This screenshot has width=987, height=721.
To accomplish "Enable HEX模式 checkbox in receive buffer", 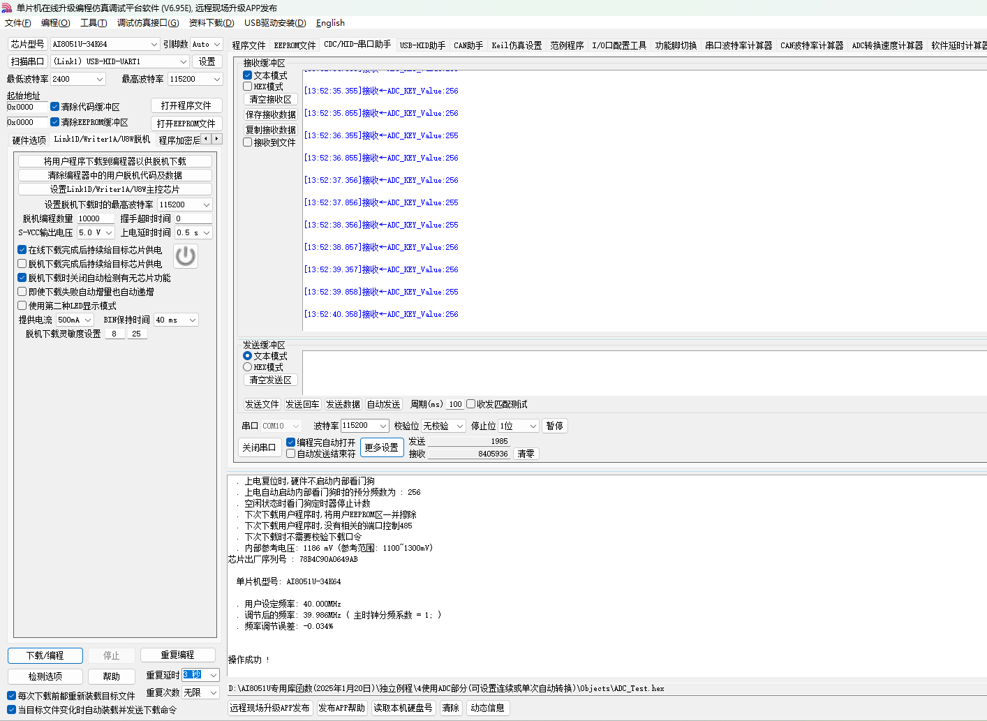I will click(x=247, y=87).
